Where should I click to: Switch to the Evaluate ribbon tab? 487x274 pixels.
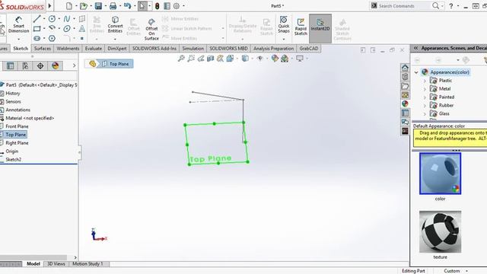click(93, 49)
